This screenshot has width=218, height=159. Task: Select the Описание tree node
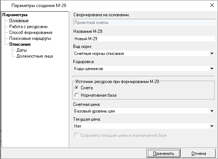[x=20, y=44]
